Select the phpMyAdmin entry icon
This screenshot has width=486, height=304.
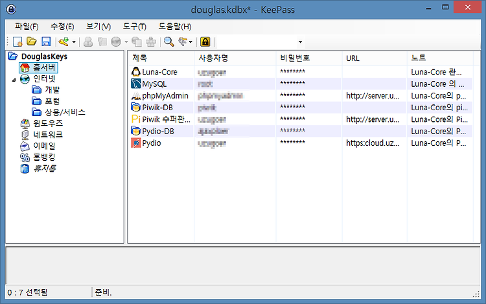tap(136, 96)
